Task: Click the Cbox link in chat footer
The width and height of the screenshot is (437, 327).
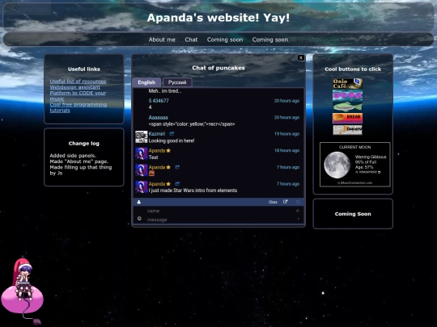Action: click(x=273, y=202)
